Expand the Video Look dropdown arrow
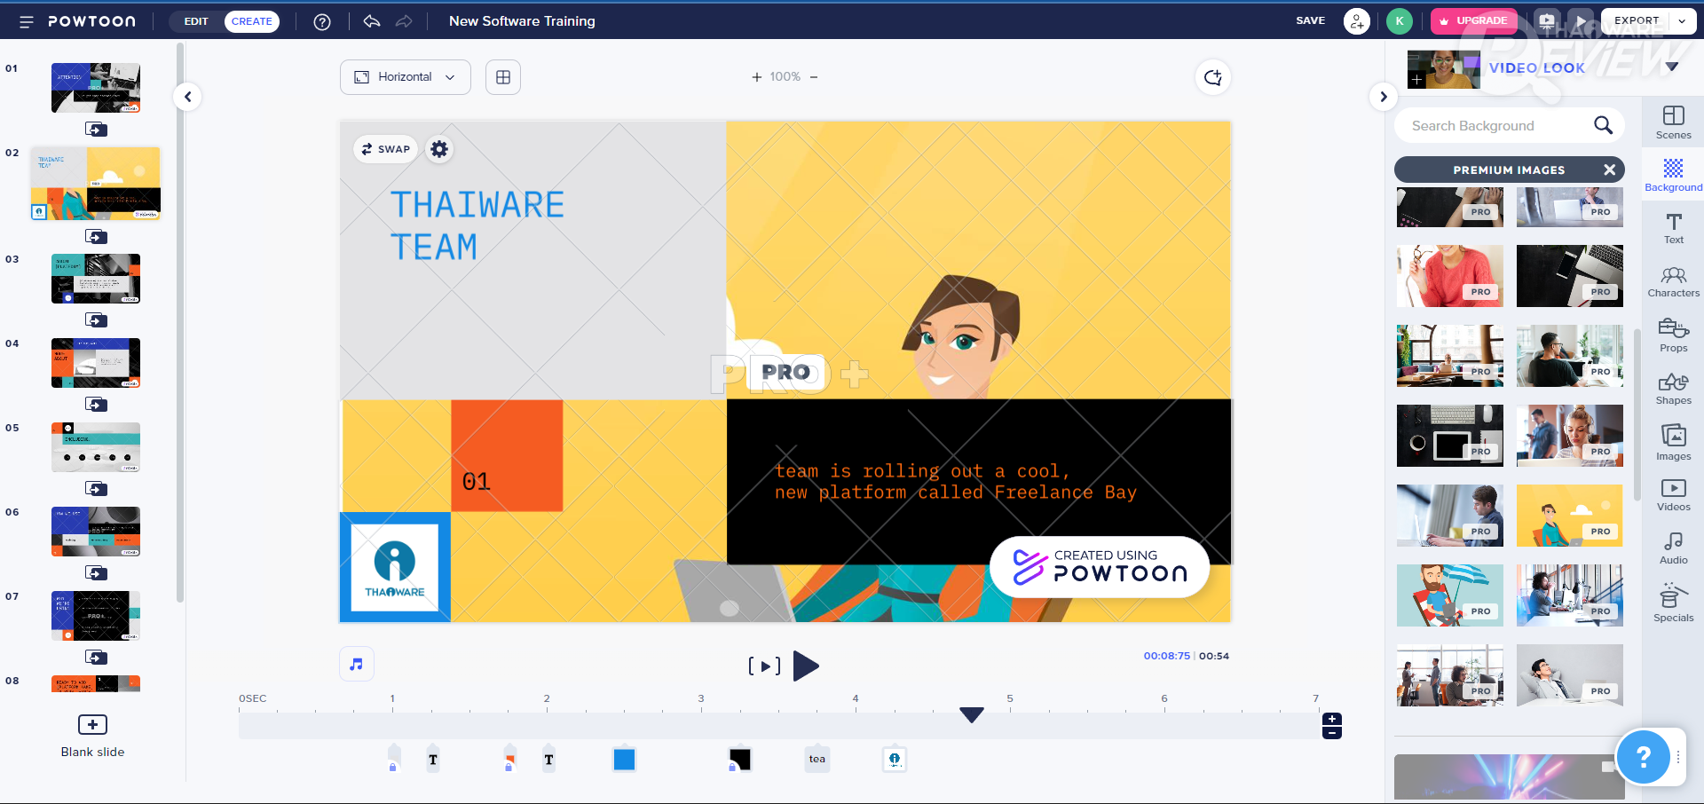The image size is (1704, 804). coord(1672,67)
